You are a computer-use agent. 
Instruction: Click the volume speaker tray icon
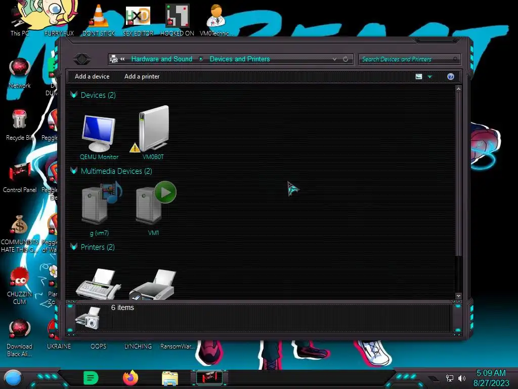[462, 378]
